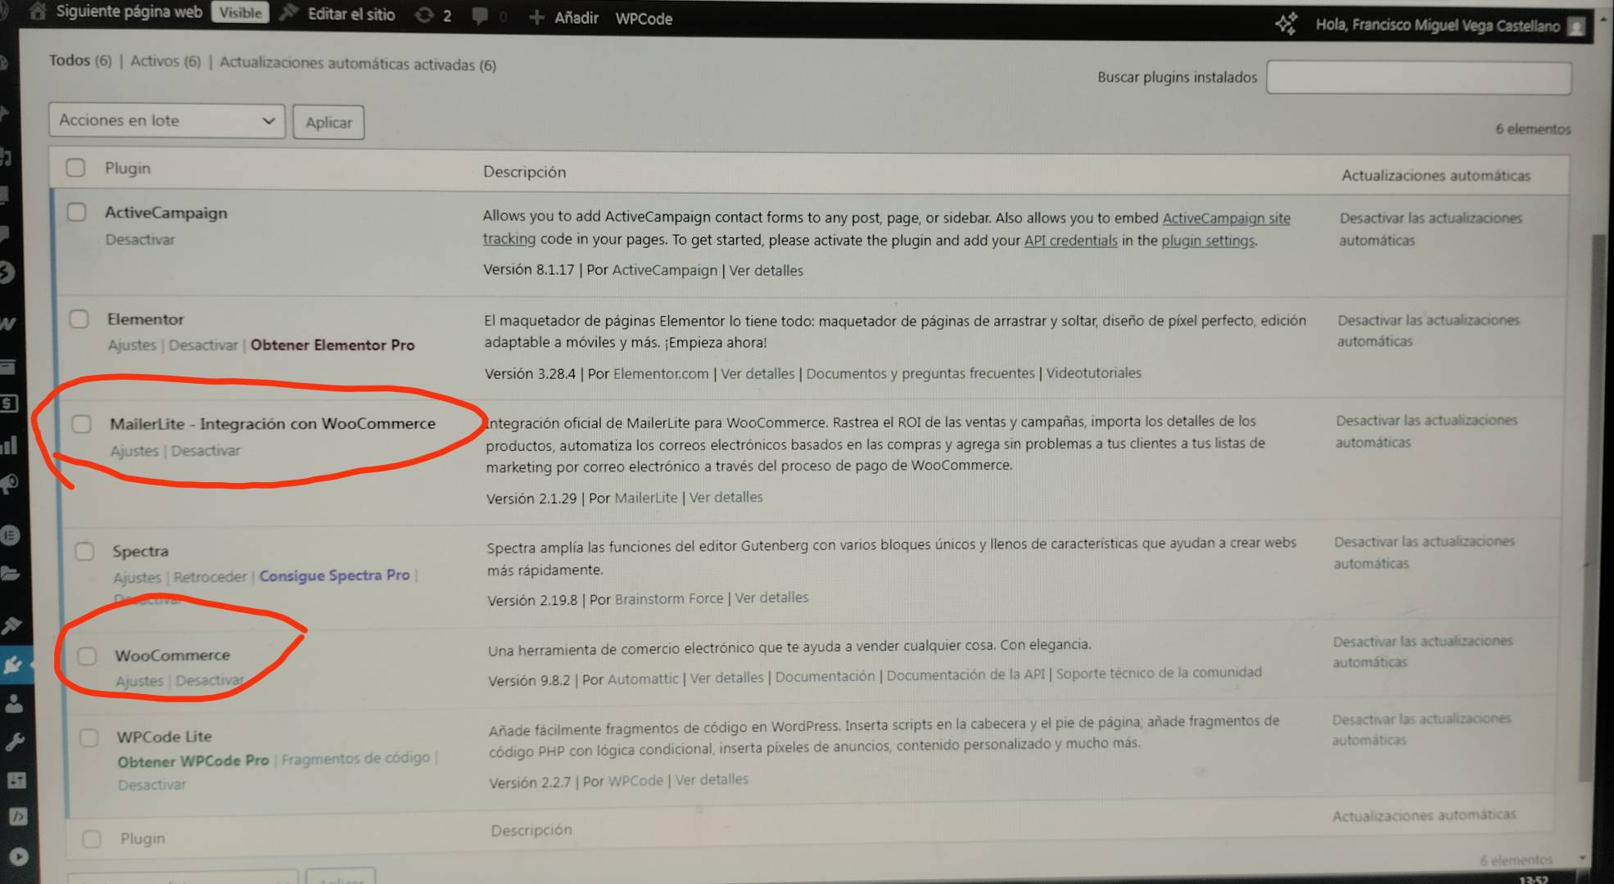Open the Settings sliders sidebar icon
Image resolution: width=1614 pixels, height=884 pixels.
[x=16, y=780]
